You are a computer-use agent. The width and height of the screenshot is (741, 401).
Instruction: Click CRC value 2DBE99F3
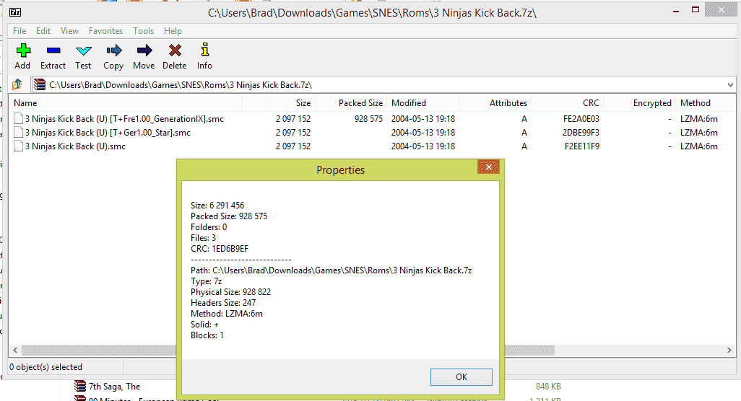581,132
